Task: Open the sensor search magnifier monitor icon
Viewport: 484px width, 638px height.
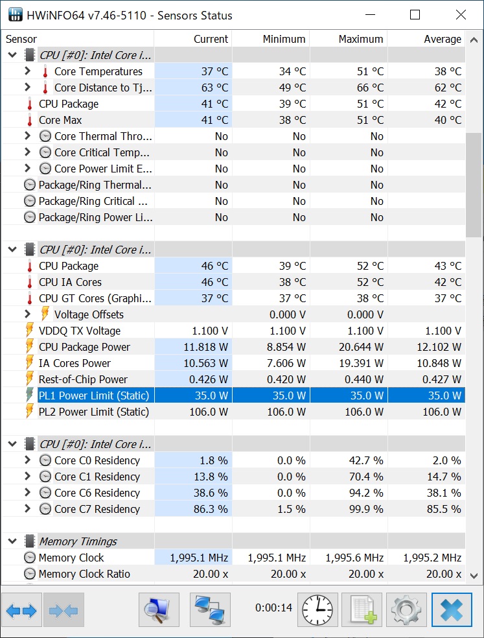Action: (x=159, y=610)
